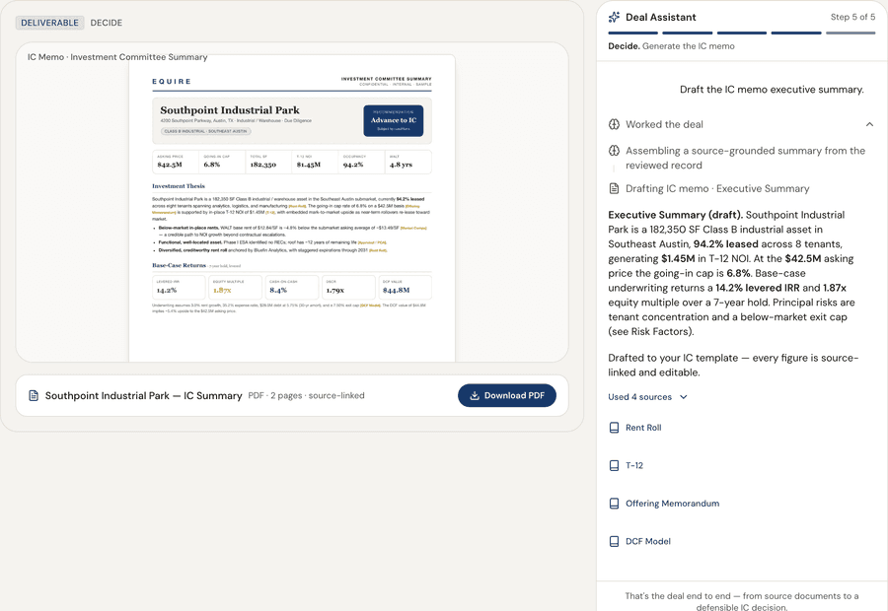Click the 'PDF · 2 pages · source-linked' label
Image resolution: width=888 pixels, height=611 pixels.
pyautogui.click(x=307, y=395)
